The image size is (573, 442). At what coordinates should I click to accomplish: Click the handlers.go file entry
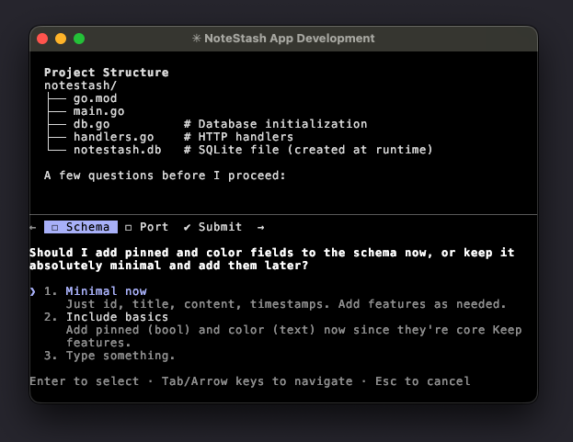coord(113,137)
